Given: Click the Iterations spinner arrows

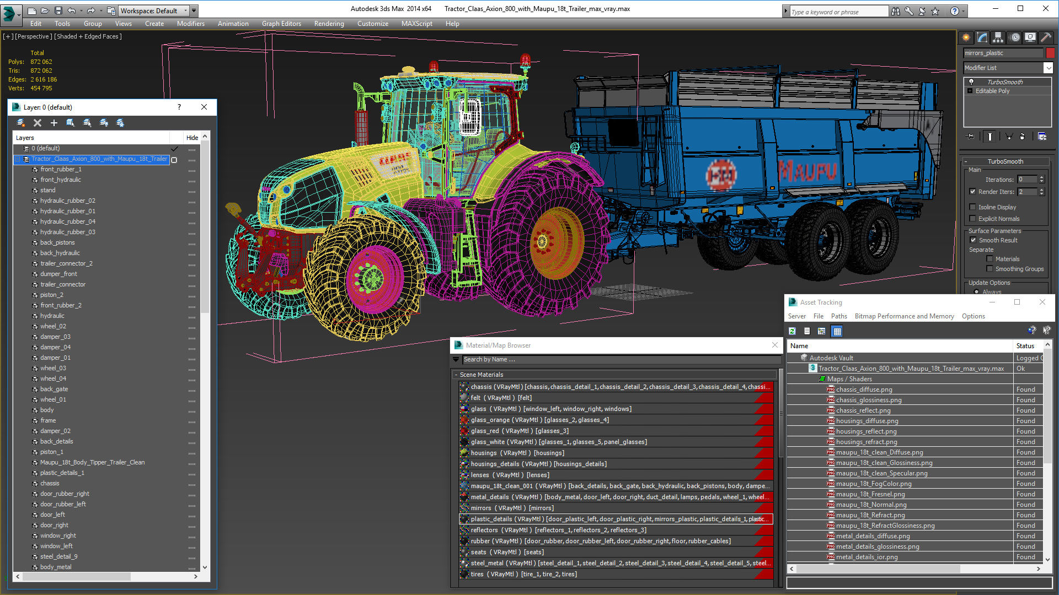Looking at the screenshot, I should pos(1041,180).
